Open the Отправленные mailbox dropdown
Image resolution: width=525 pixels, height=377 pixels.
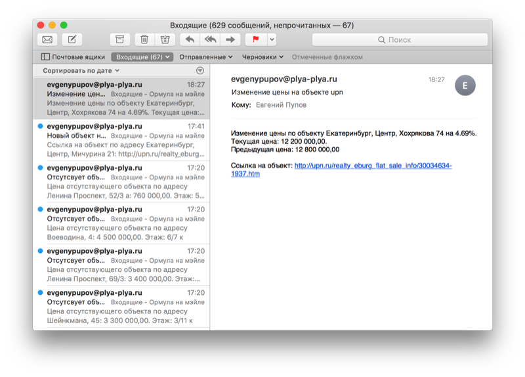pyautogui.click(x=207, y=57)
